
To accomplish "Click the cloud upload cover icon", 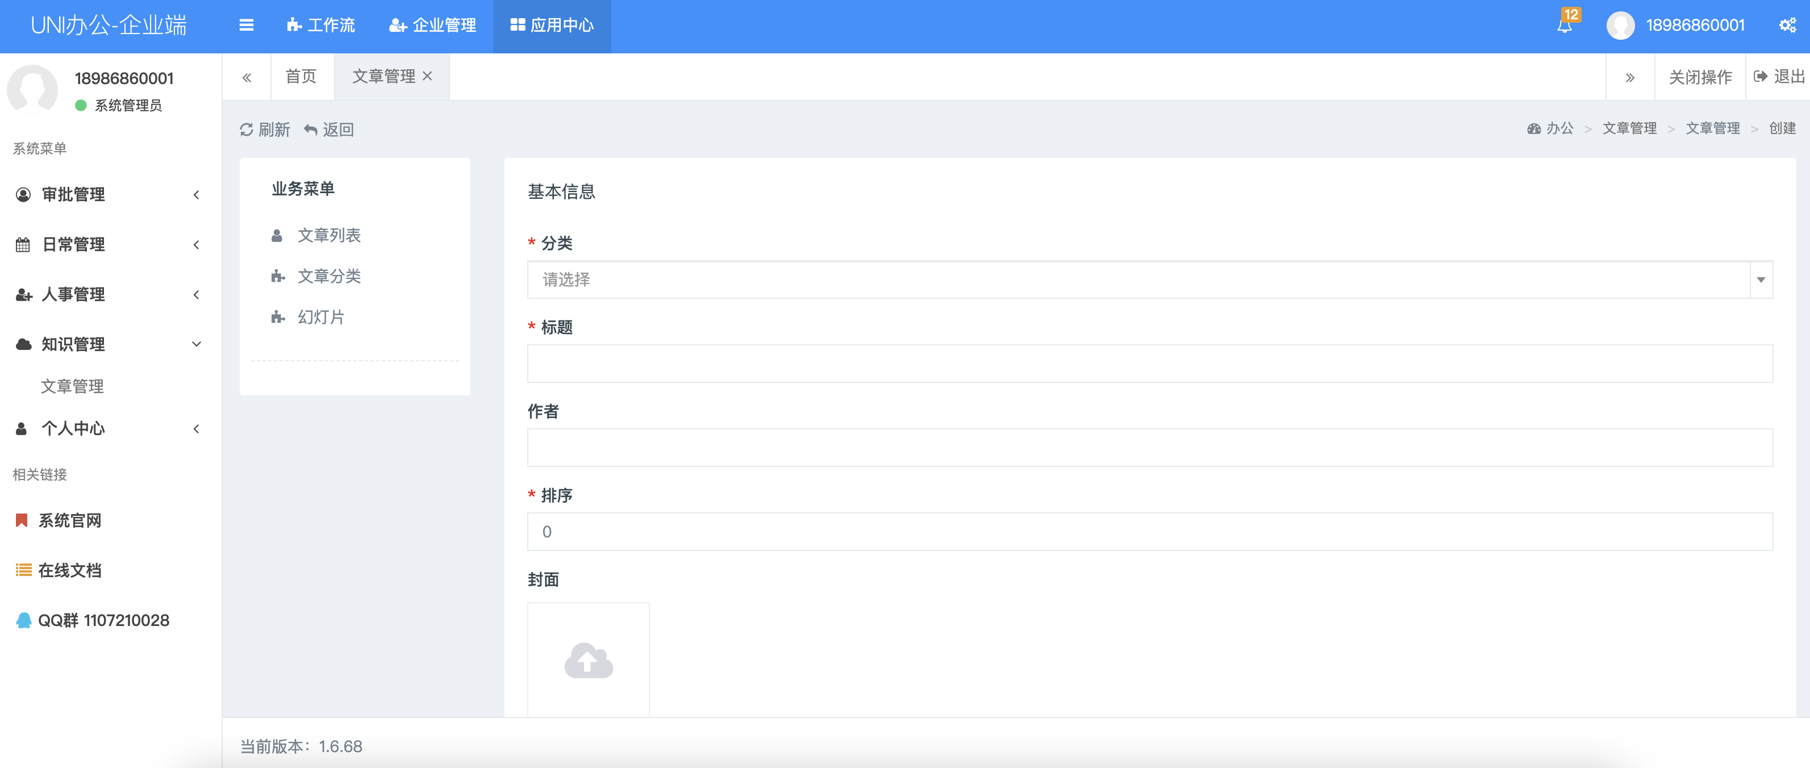I will 588,661.
